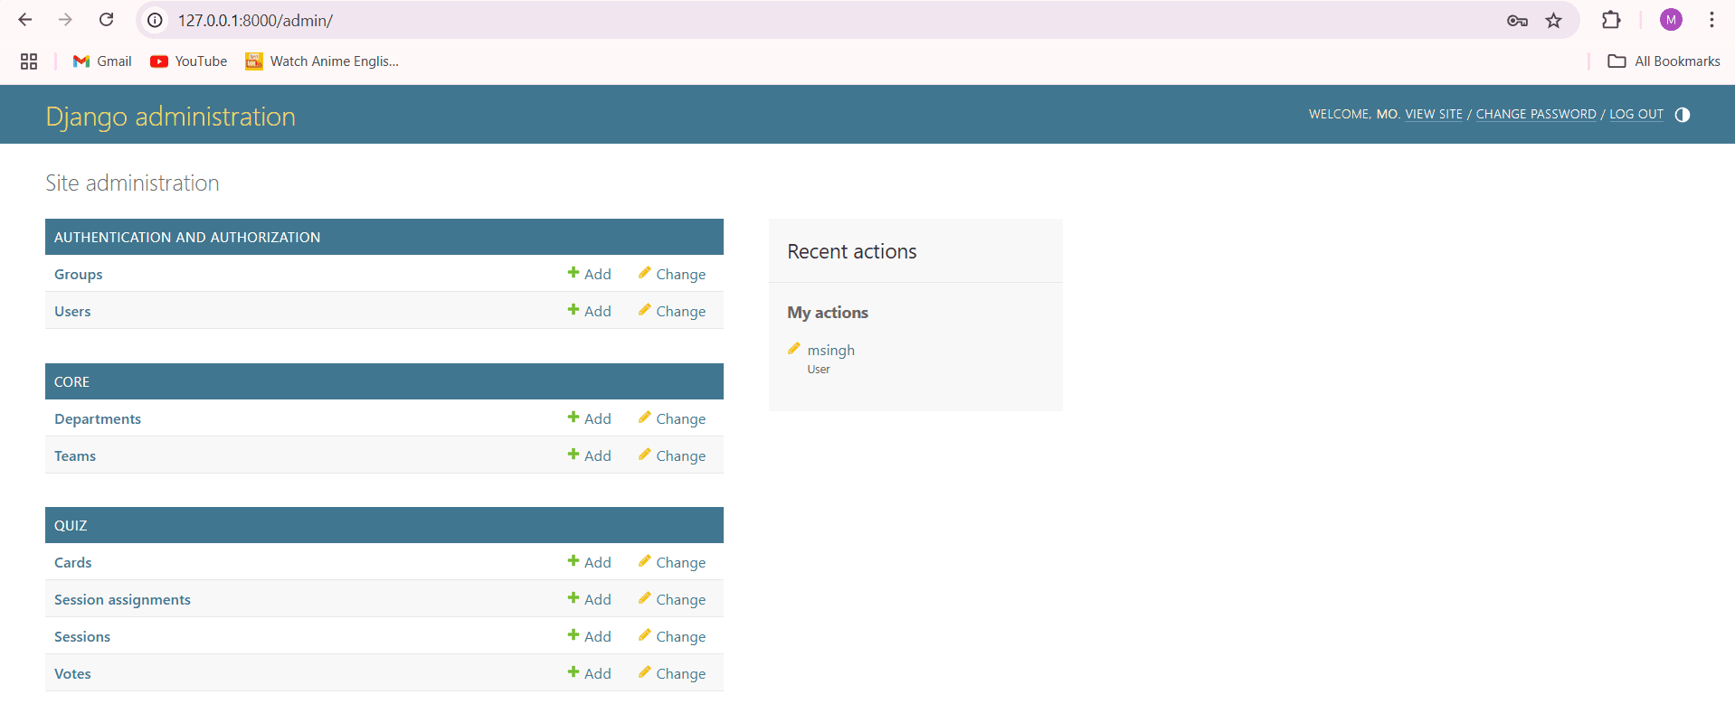
Task: Open the Chrome three-dot menu
Action: 1711,20
